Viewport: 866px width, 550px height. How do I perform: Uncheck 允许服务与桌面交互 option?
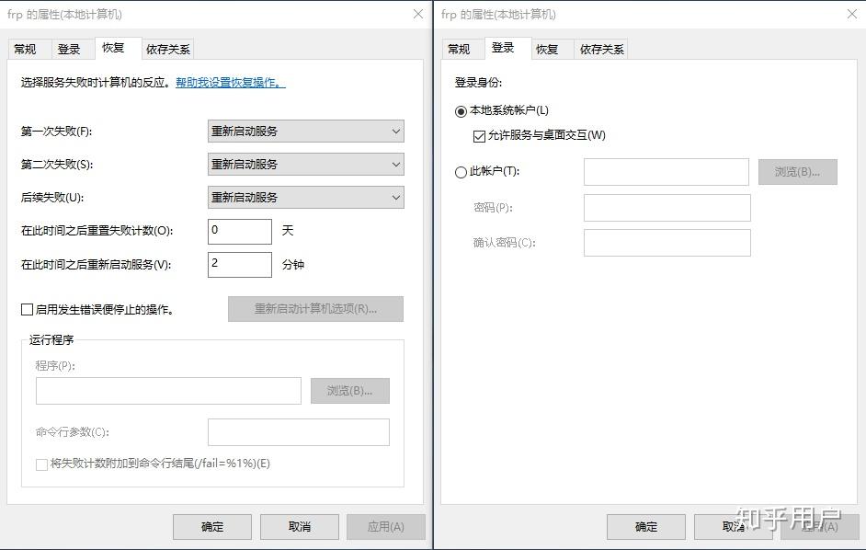pos(477,134)
